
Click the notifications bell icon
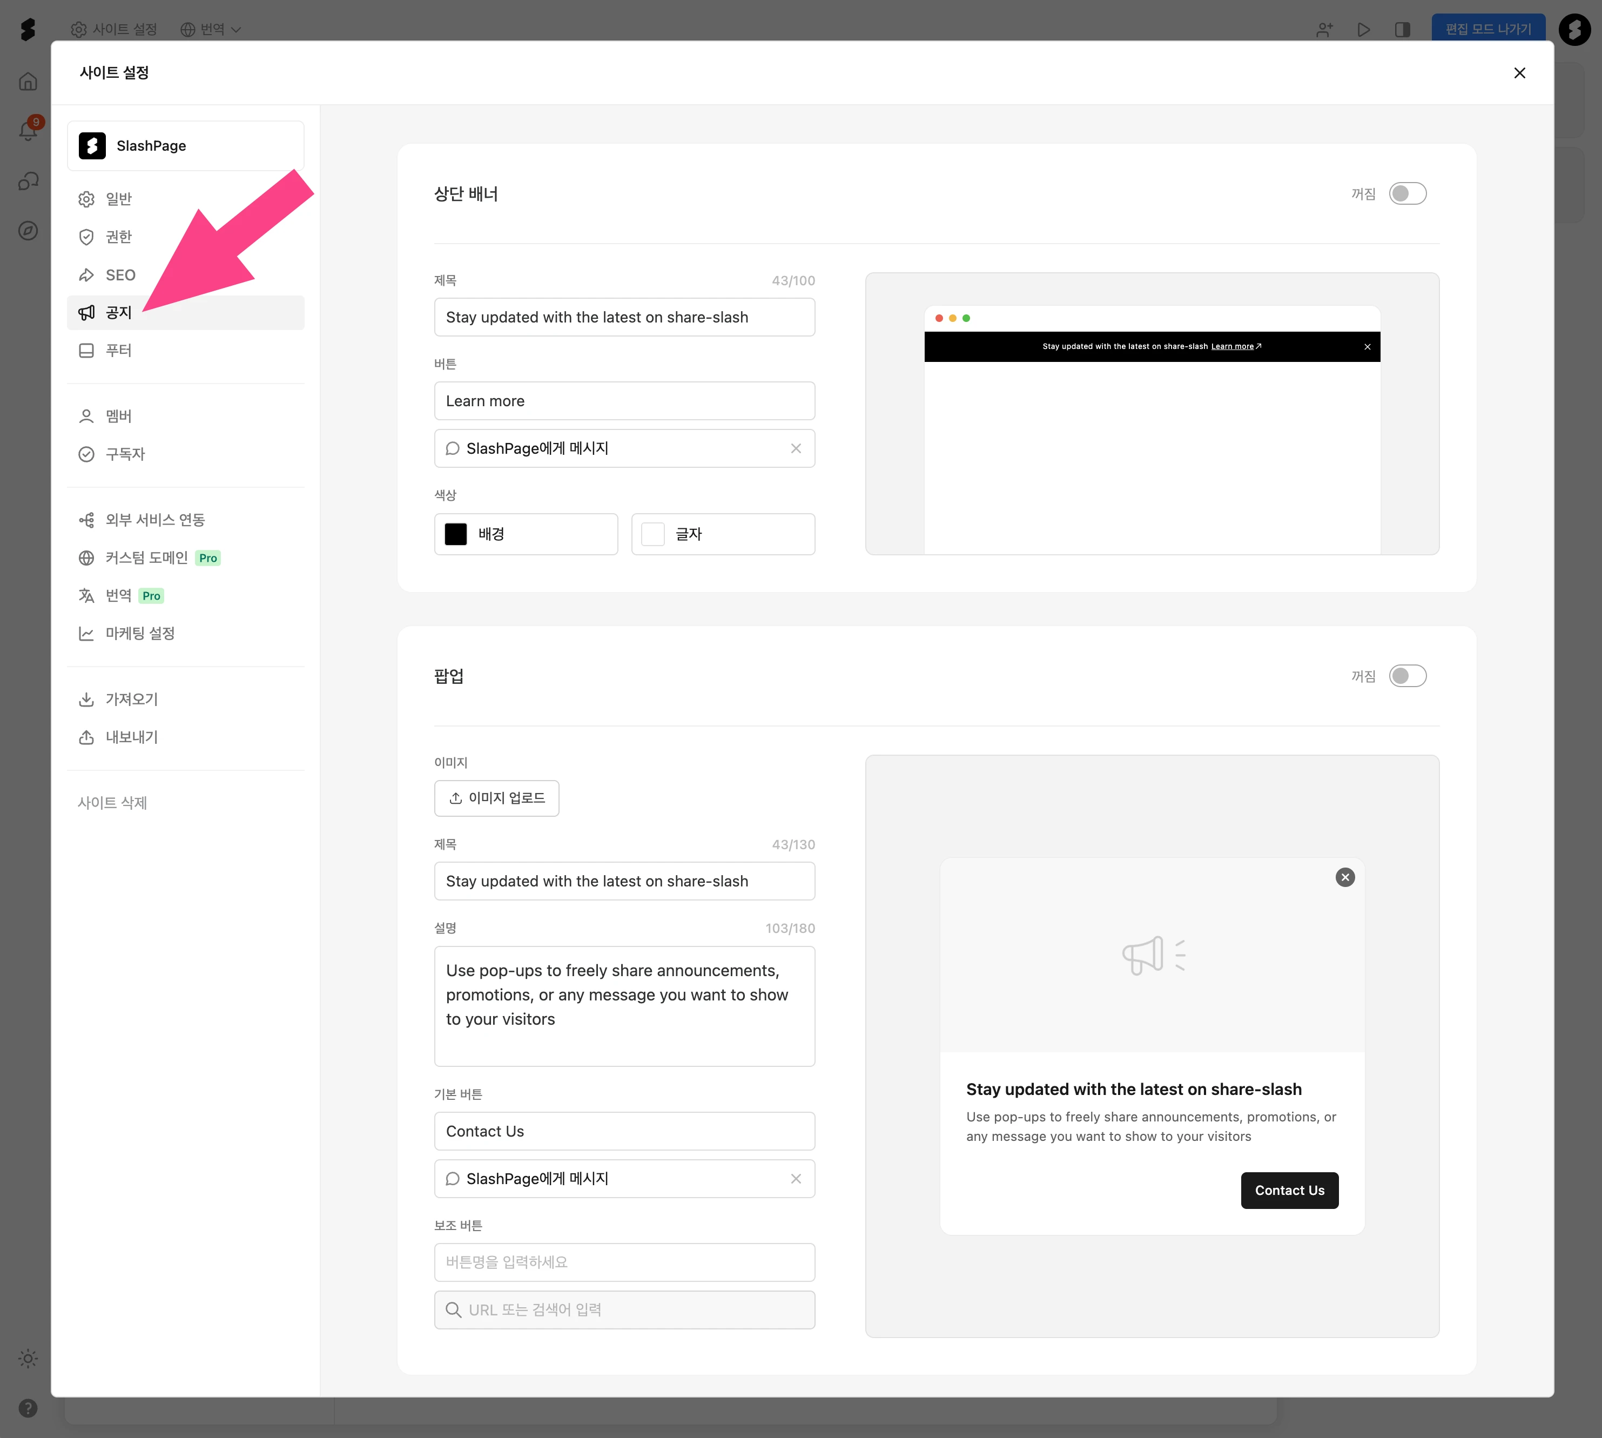[28, 130]
